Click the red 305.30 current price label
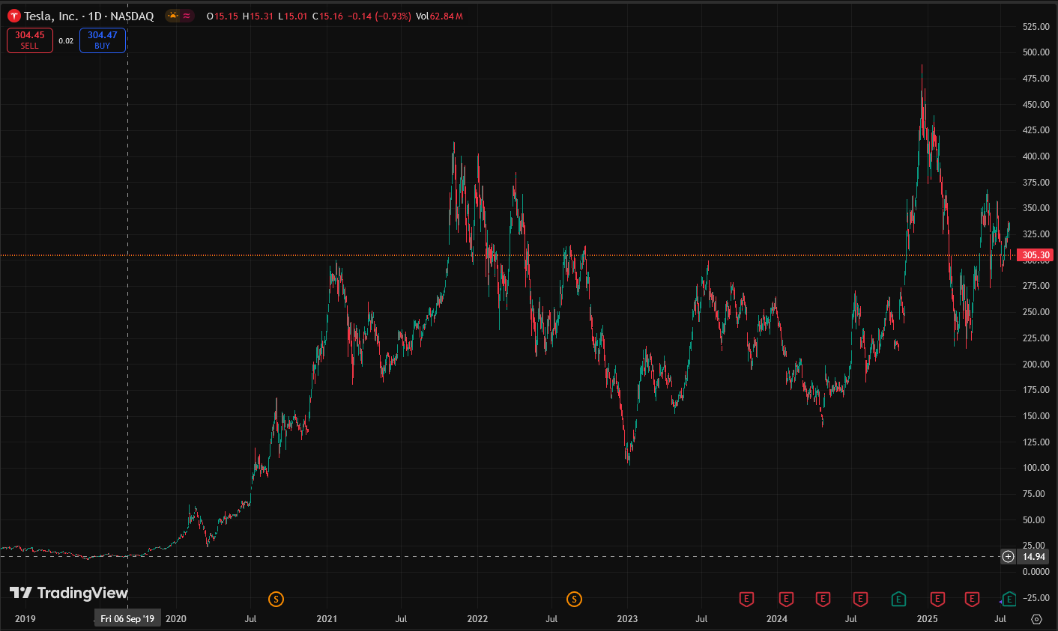The image size is (1058, 631). coord(1036,255)
